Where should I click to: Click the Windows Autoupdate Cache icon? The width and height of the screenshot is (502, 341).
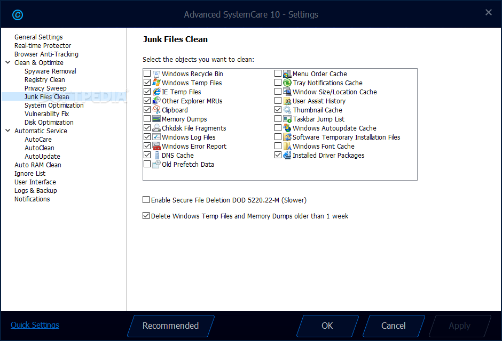click(x=287, y=128)
